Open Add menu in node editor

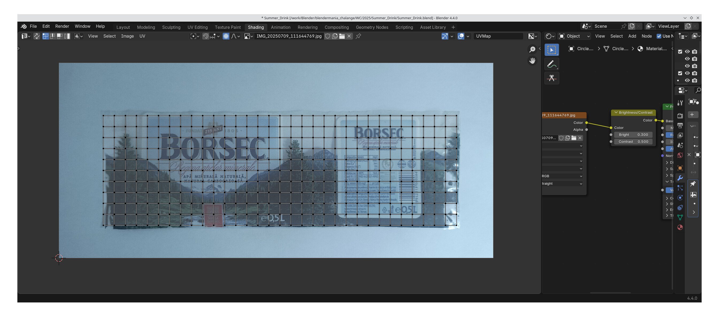[x=632, y=36]
